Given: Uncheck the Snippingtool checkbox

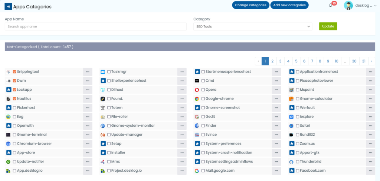Looking at the screenshot, I should point(14,72).
